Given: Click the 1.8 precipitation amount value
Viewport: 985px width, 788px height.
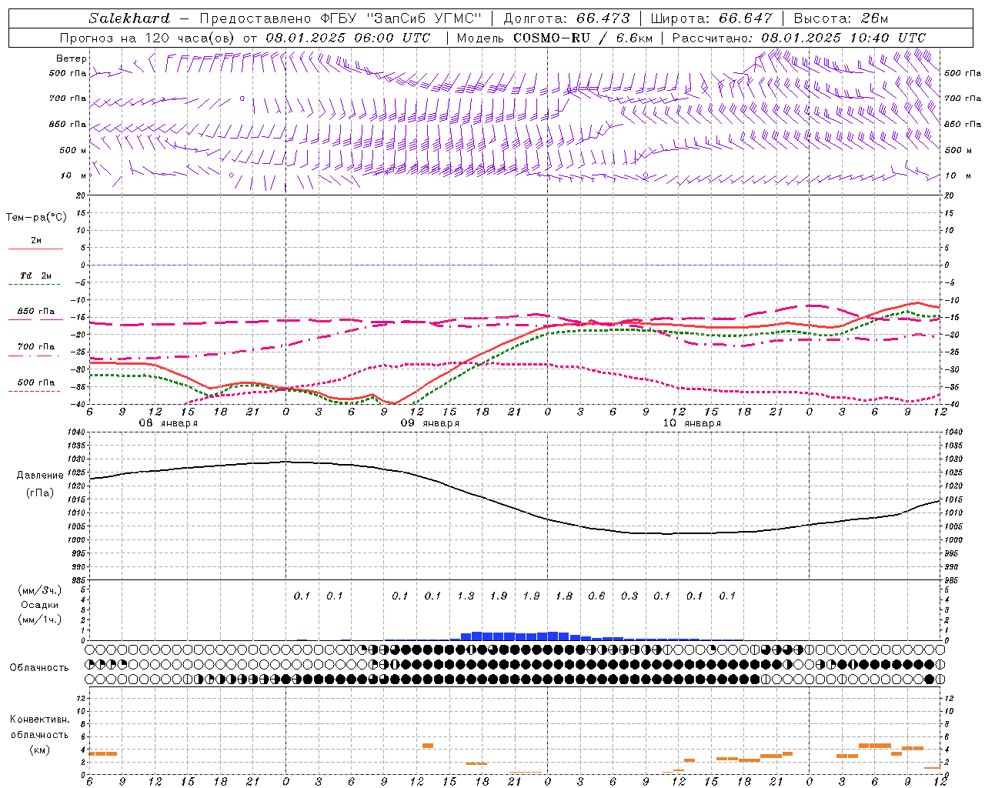Looking at the screenshot, I should coord(564,596).
